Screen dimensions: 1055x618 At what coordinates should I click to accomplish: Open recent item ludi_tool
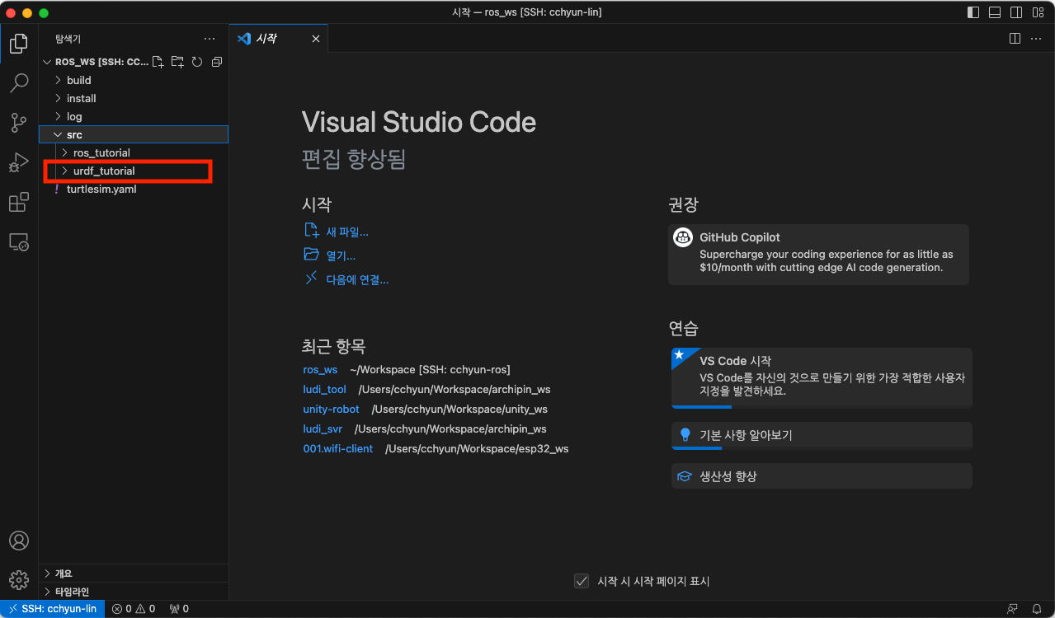coord(325,389)
